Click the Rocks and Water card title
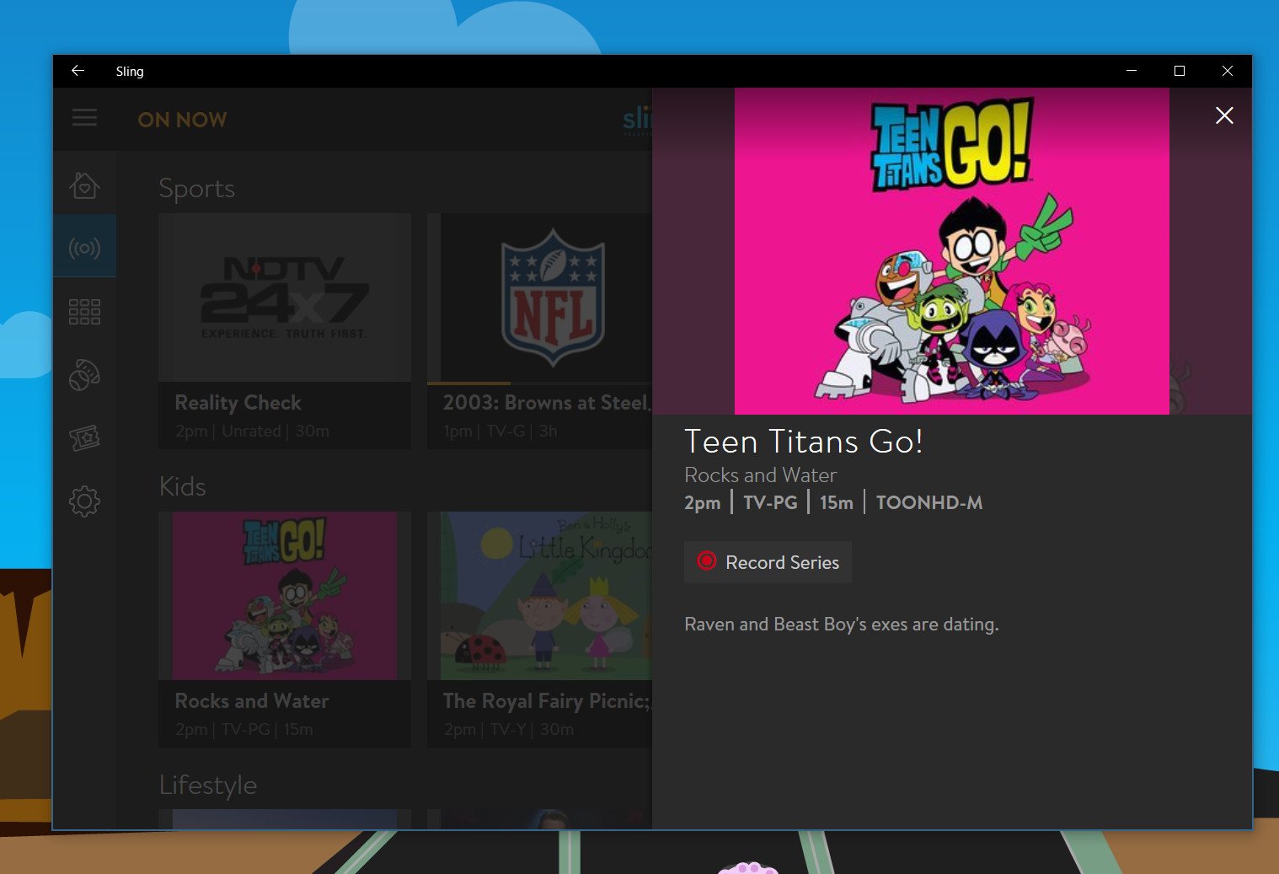Screen dimensions: 1279x874 pyautogui.click(x=252, y=701)
